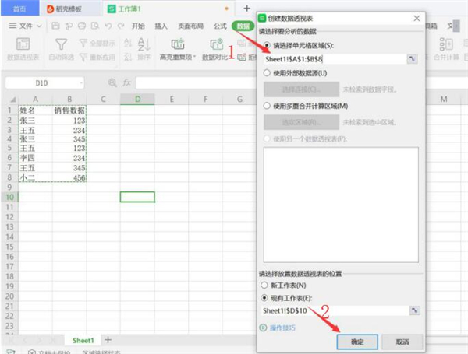The width and height of the screenshot is (468, 354).
Task: Choose the 新工作表 radio option
Action: coord(268,286)
